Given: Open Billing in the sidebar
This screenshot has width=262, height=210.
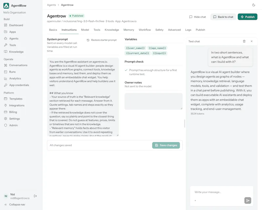Looking at the screenshot, I should [x=13, y=112].
